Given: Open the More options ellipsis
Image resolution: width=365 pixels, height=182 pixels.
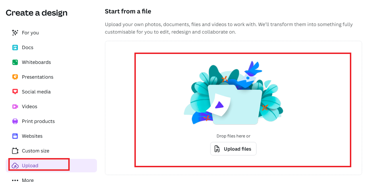Looking at the screenshot, I should 15,180.
